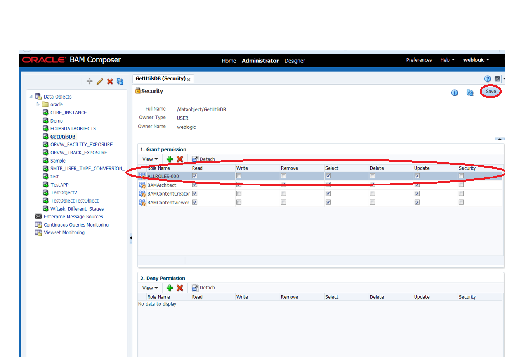The height and width of the screenshot is (357, 505).
Task: Click the boxed X icon beside the help icon
Action: click(x=497, y=79)
